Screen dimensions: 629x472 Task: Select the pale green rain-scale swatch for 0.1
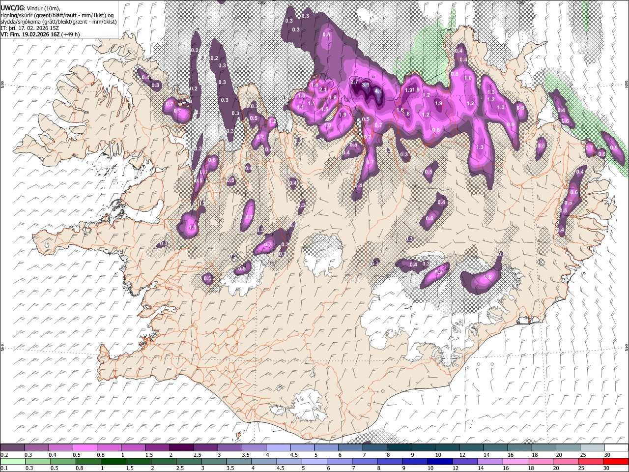[x=14, y=461]
